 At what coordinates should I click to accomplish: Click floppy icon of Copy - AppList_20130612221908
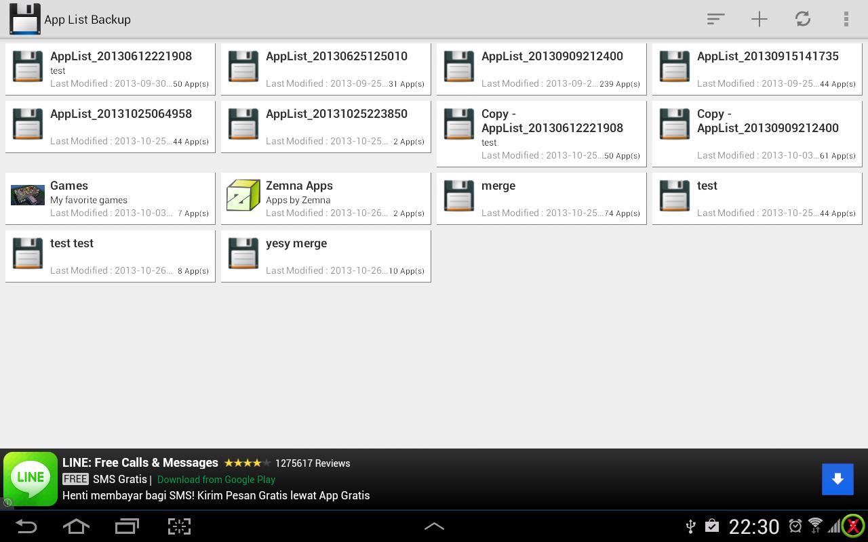pos(459,125)
